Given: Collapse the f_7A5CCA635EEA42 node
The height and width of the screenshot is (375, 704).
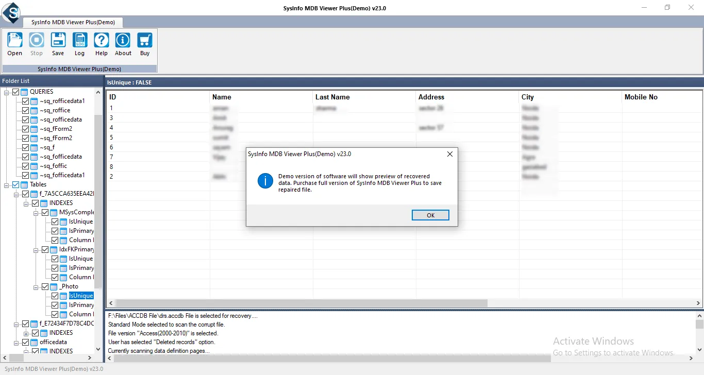Looking at the screenshot, I should click(x=16, y=194).
